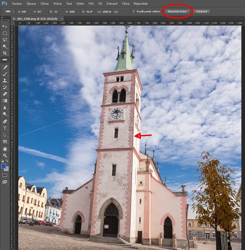Image resolution: width=245 pixels, height=250 pixels.
Task: Toggle Quick Mask mode icon
Action: (x=5, y=175)
